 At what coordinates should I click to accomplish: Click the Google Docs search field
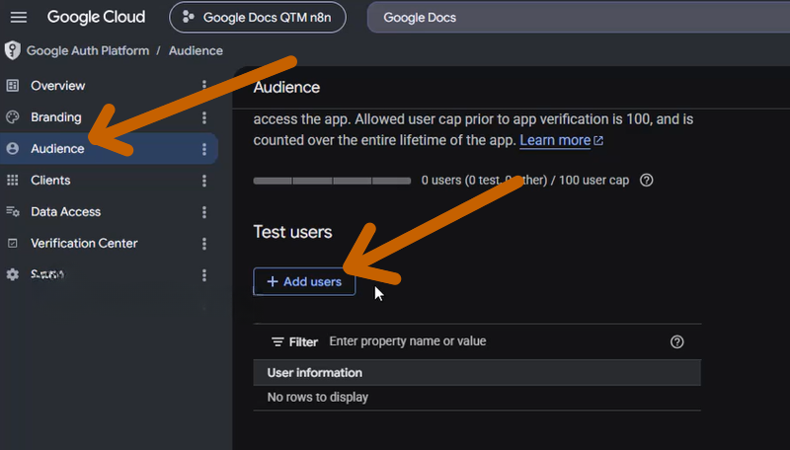click(579, 17)
